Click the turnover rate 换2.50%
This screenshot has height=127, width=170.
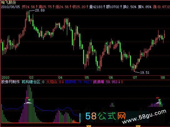130,7
